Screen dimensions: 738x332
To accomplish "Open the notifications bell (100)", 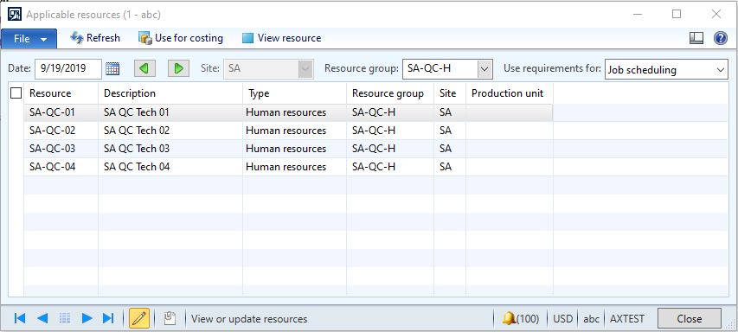I will pos(520,319).
